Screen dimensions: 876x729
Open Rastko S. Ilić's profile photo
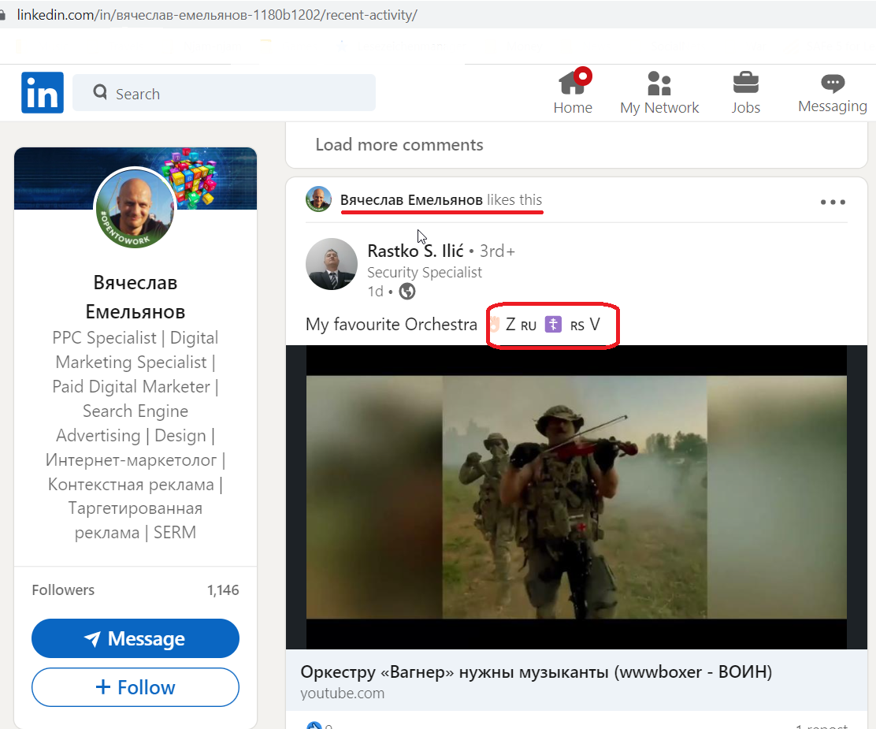pyautogui.click(x=332, y=265)
